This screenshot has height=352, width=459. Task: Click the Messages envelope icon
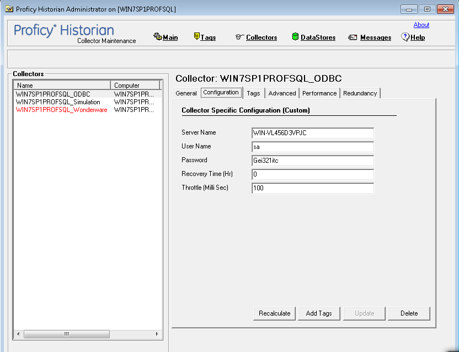(x=353, y=37)
